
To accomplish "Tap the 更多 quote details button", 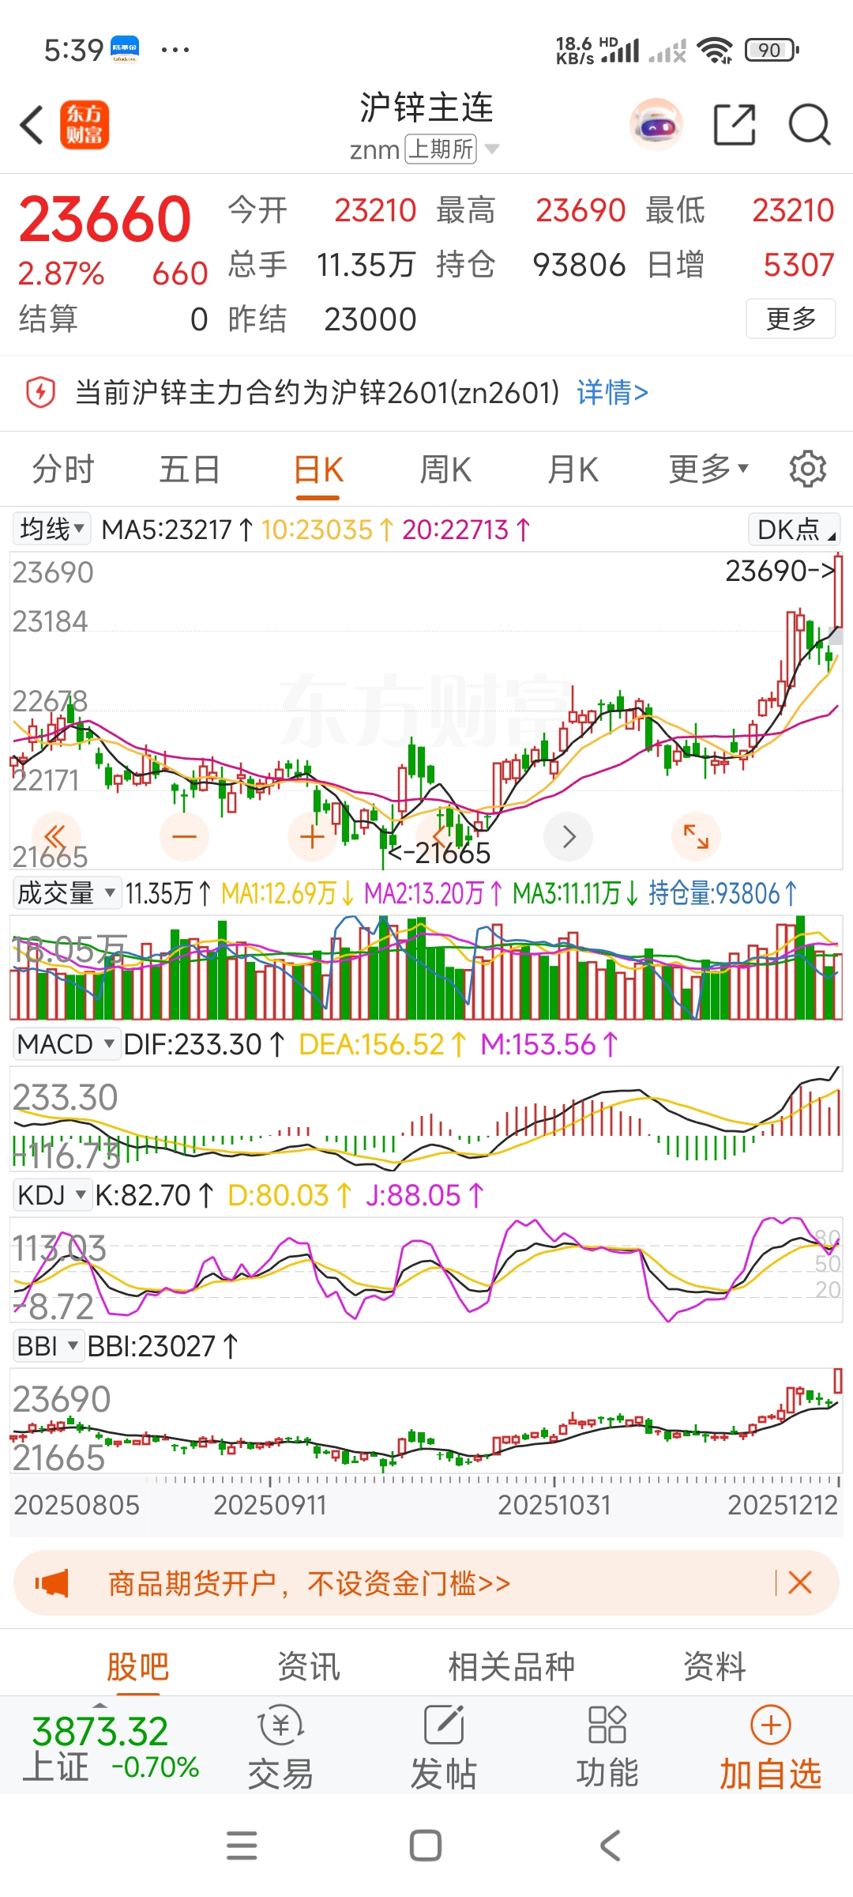I will pos(791,319).
